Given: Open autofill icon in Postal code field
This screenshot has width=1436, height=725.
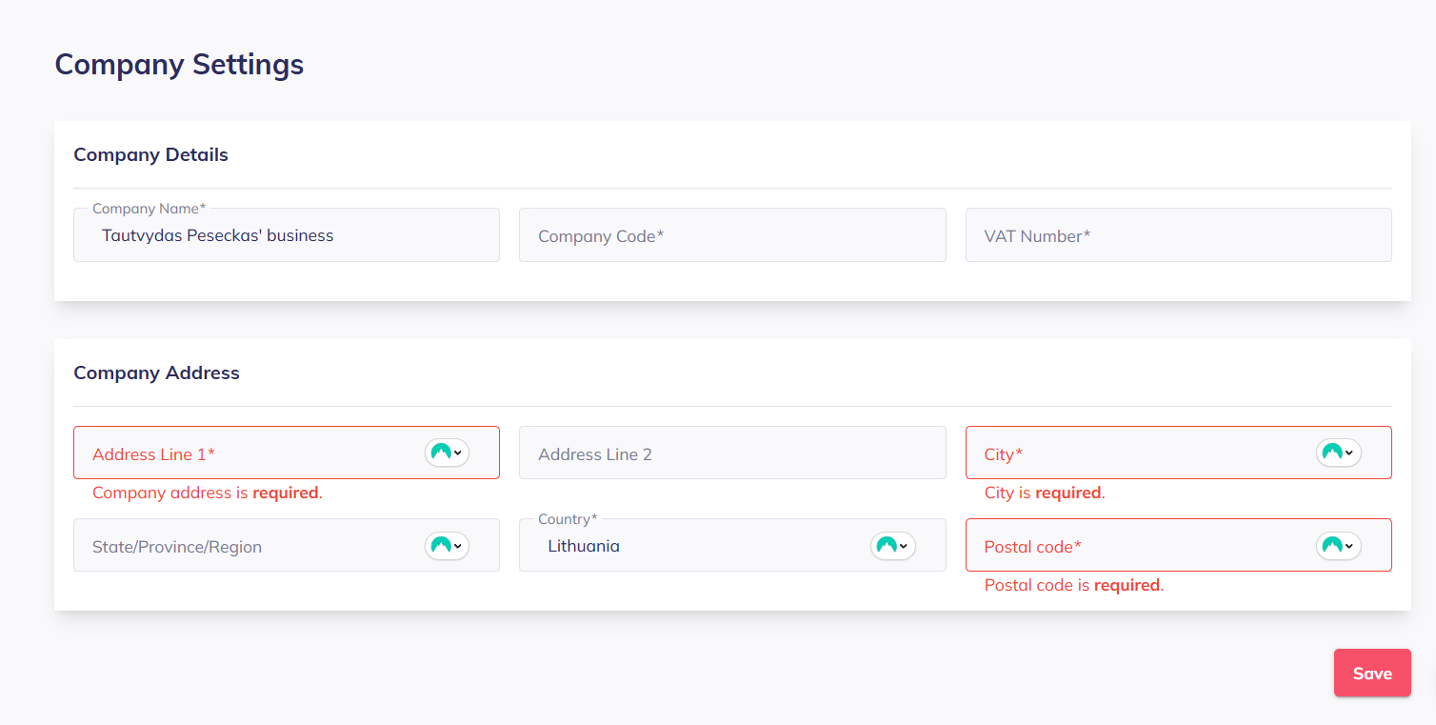Looking at the screenshot, I should click(x=1338, y=545).
